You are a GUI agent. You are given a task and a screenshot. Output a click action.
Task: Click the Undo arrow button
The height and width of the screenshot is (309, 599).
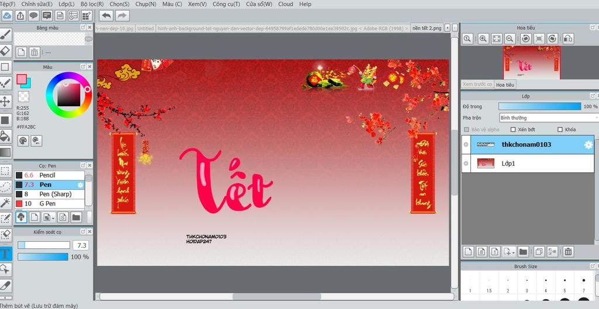(106, 16)
